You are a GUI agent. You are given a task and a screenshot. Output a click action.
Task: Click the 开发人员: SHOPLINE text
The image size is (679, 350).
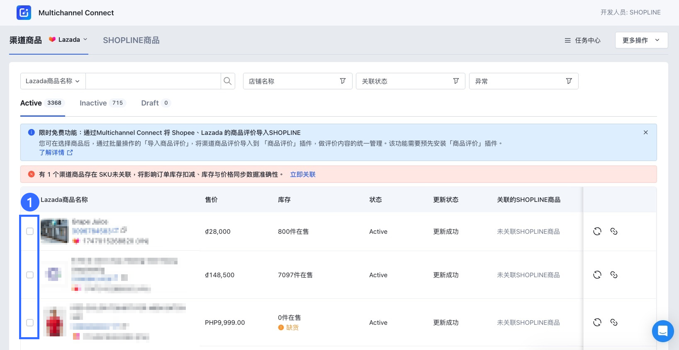(x=630, y=12)
